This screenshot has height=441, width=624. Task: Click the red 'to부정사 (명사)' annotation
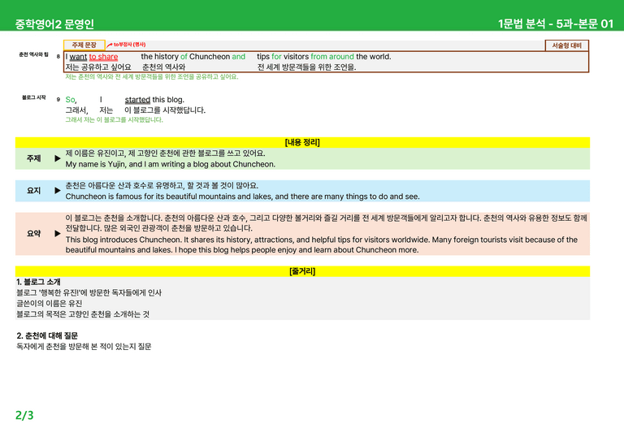[x=129, y=45]
